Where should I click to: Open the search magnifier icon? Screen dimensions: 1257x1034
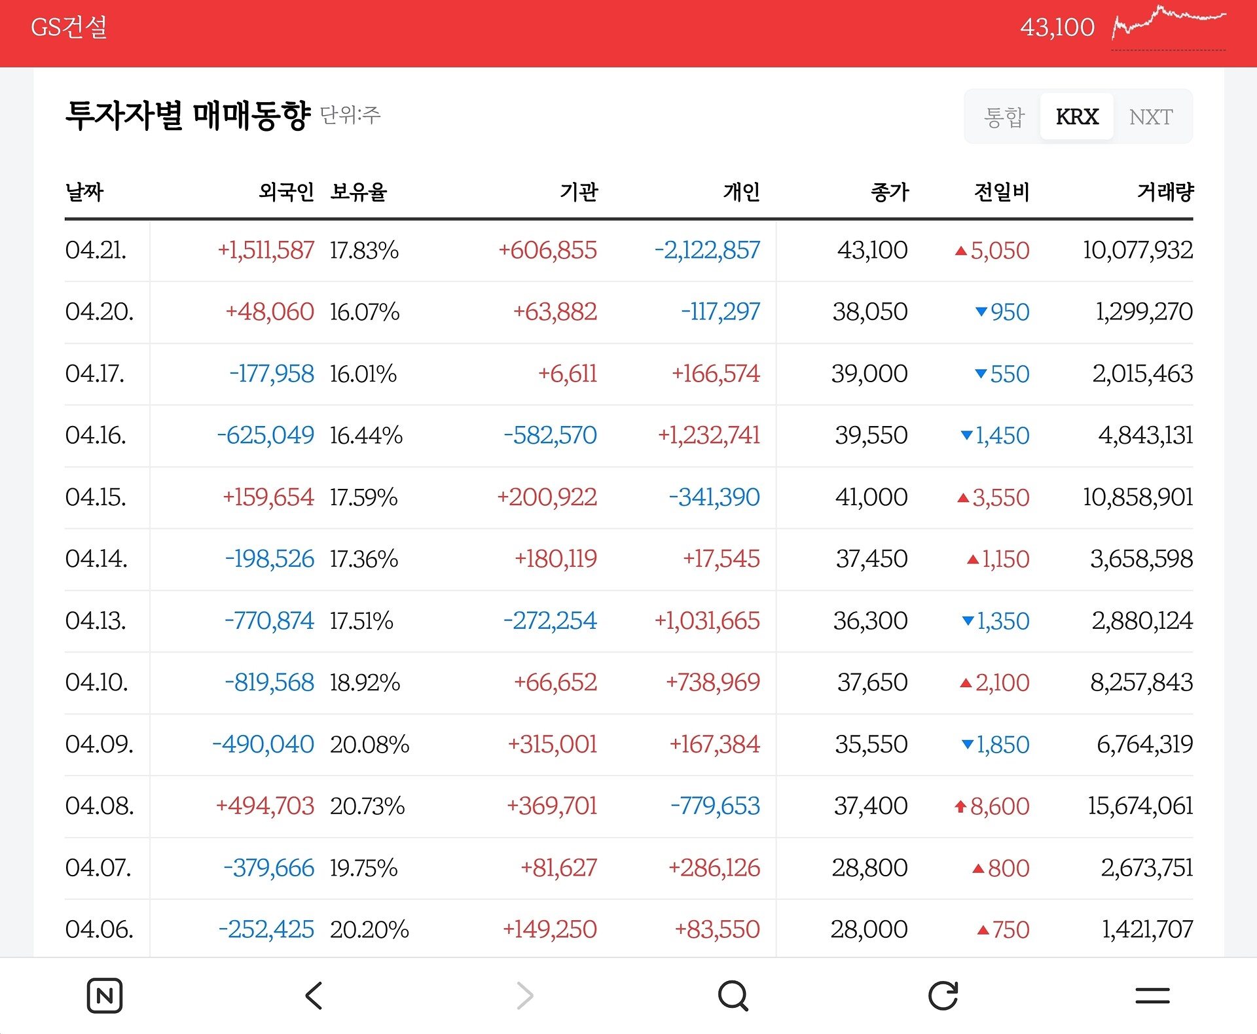[x=733, y=995]
